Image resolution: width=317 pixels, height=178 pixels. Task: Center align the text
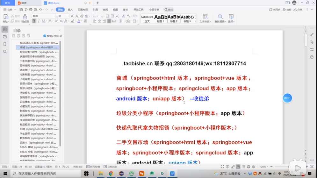tap(99, 21)
